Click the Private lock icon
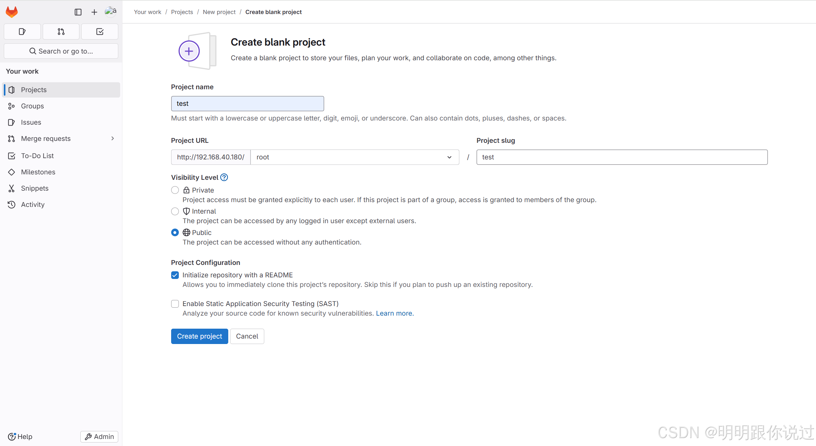 coord(186,190)
